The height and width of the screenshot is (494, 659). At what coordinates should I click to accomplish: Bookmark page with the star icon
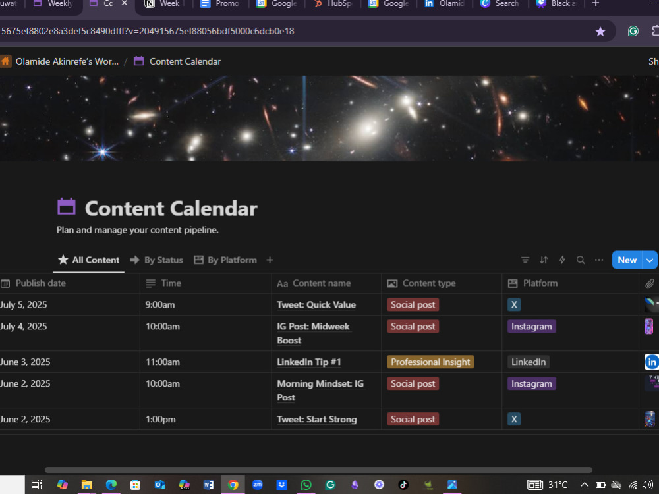(x=600, y=31)
